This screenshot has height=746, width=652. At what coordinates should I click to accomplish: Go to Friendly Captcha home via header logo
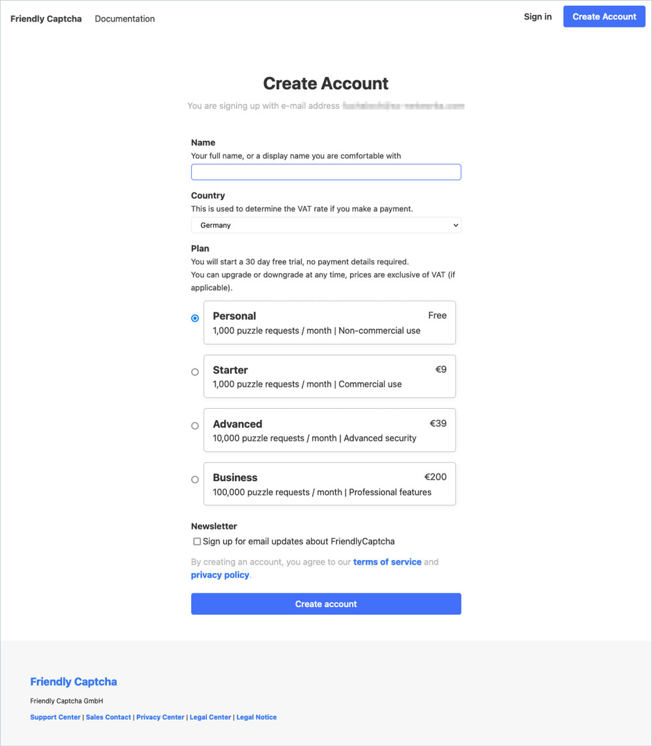46,19
